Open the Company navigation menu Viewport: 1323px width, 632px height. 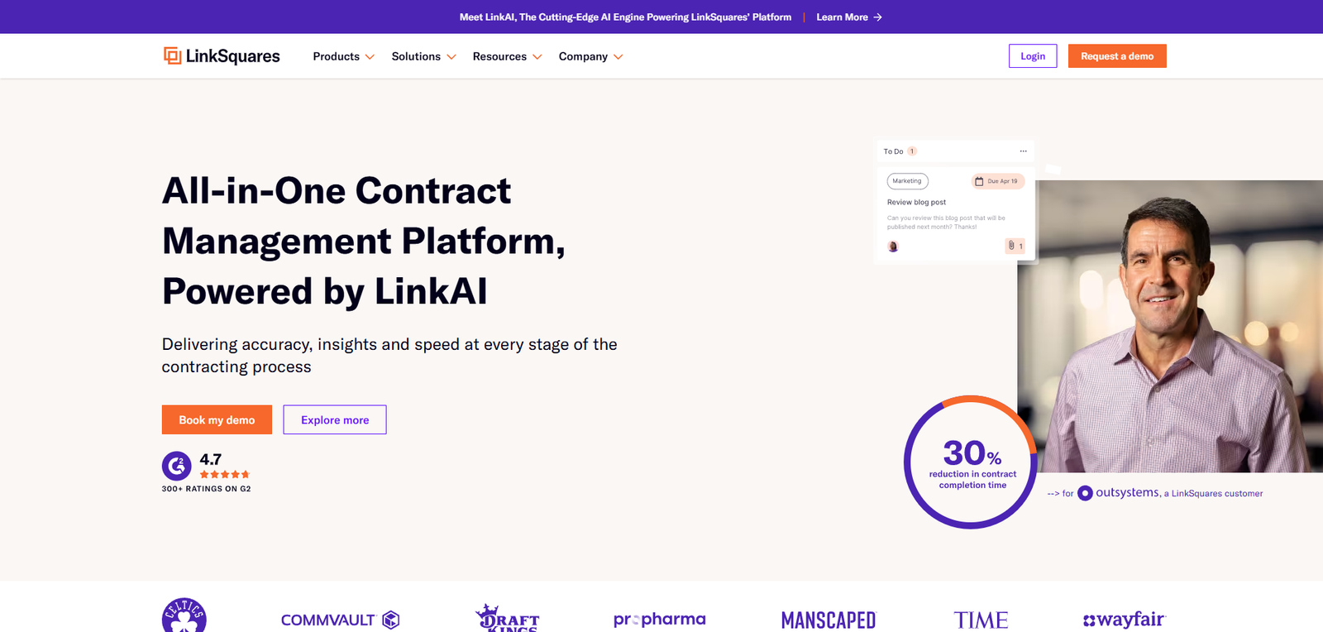coord(590,56)
